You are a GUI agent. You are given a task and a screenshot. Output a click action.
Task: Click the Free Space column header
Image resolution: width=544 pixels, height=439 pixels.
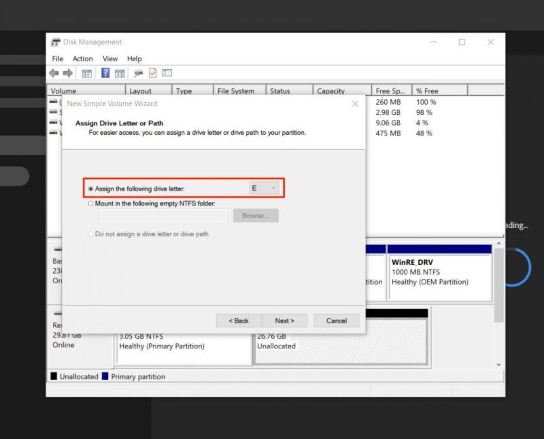pyautogui.click(x=392, y=90)
